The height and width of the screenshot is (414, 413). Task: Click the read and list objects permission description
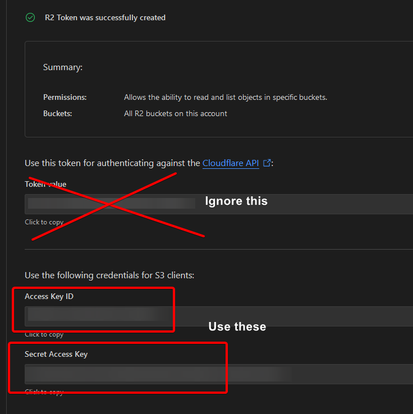point(226,98)
